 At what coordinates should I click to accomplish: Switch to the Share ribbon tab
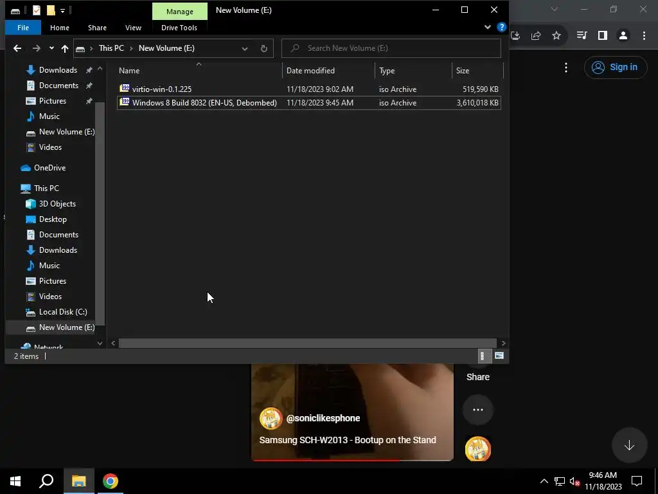pos(98,28)
